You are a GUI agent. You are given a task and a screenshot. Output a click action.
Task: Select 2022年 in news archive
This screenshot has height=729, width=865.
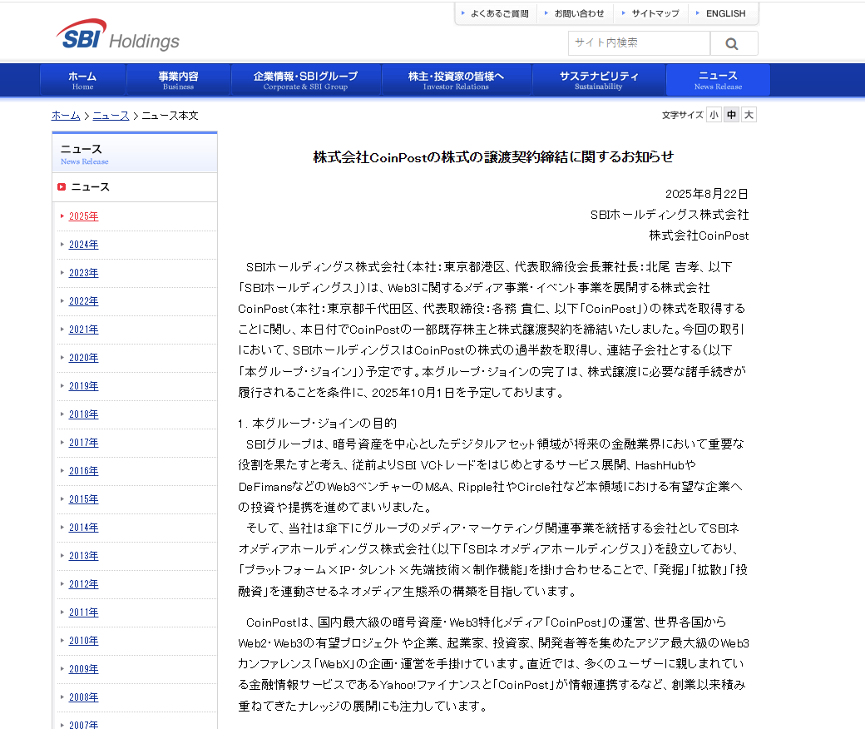click(x=83, y=301)
